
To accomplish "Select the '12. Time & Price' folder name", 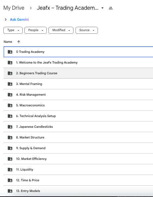I will pyautogui.click(x=28, y=180).
